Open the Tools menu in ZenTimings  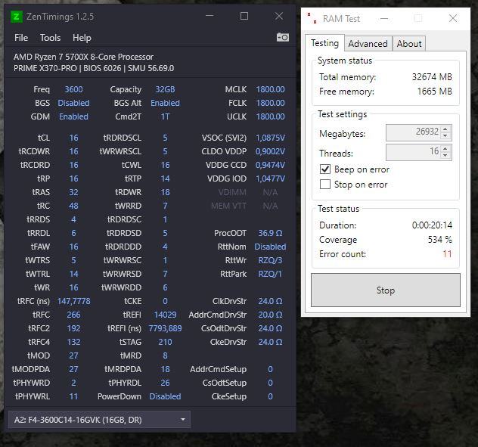pyautogui.click(x=51, y=38)
